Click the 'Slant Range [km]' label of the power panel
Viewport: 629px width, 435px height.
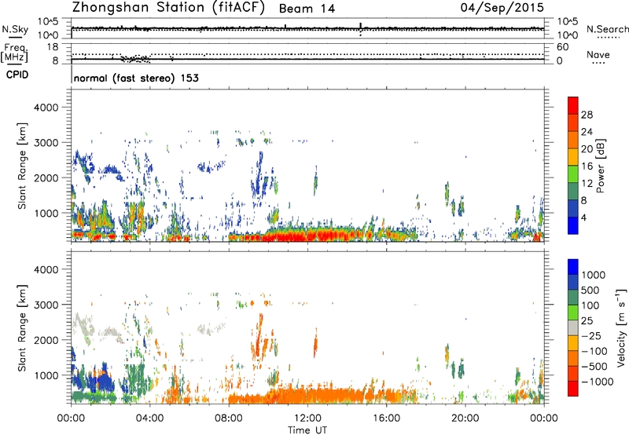pos(22,166)
